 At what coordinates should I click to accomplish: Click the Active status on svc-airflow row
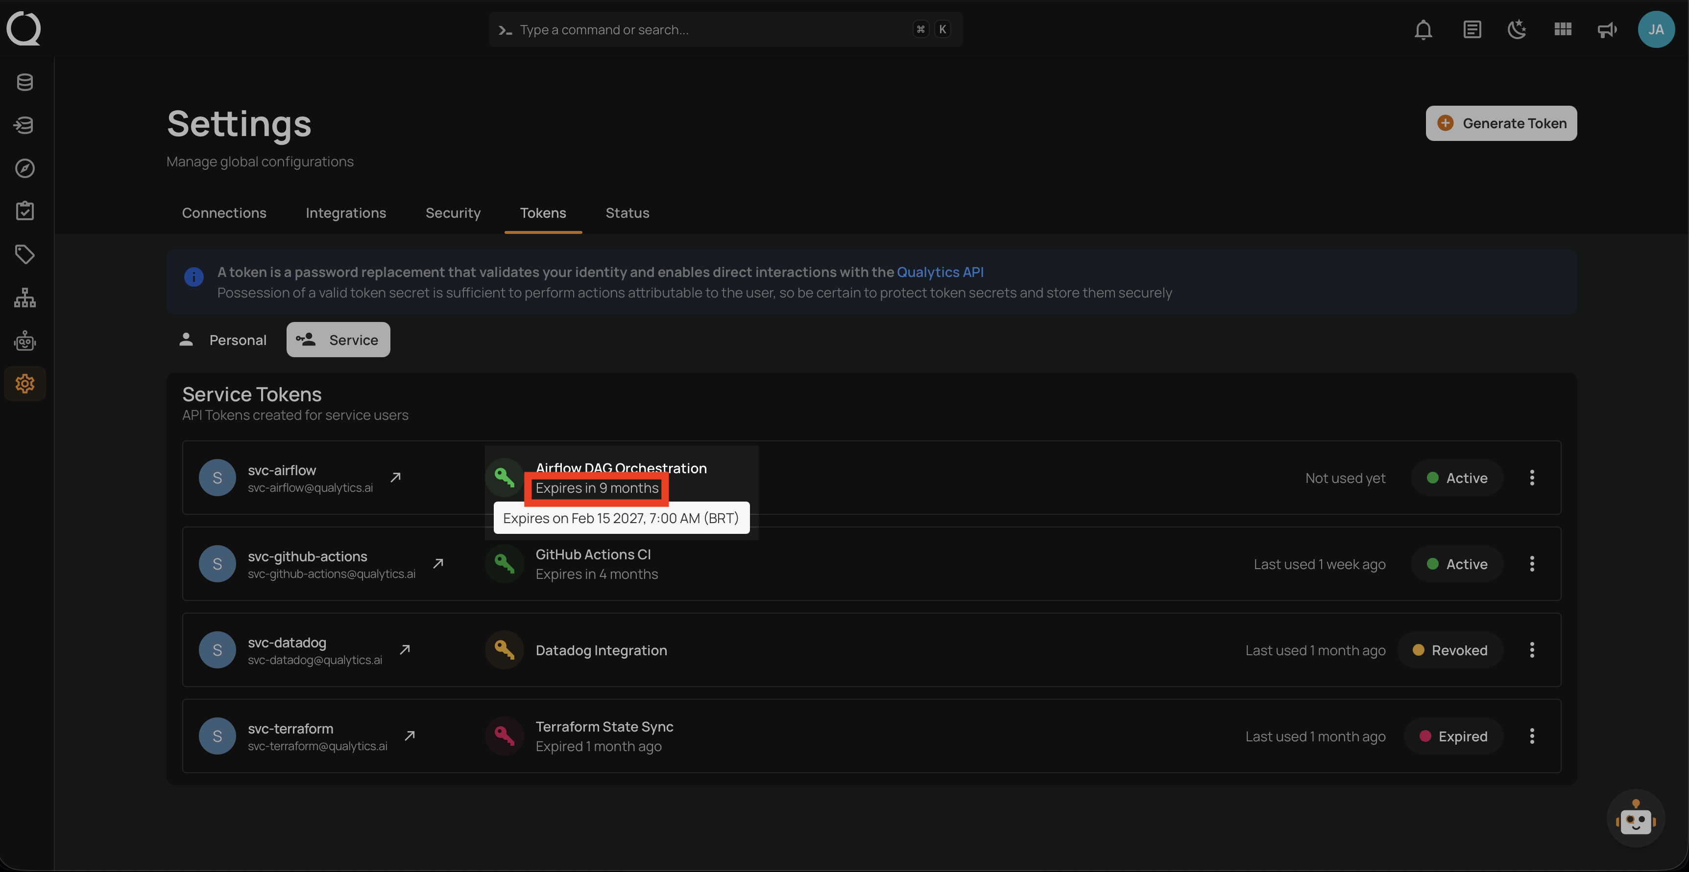pos(1457,478)
